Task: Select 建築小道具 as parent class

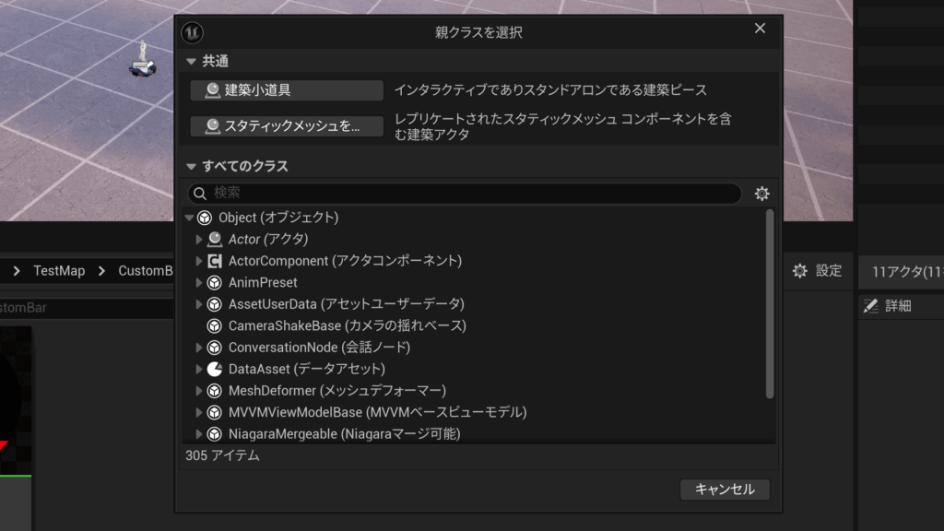Action: tap(287, 90)
